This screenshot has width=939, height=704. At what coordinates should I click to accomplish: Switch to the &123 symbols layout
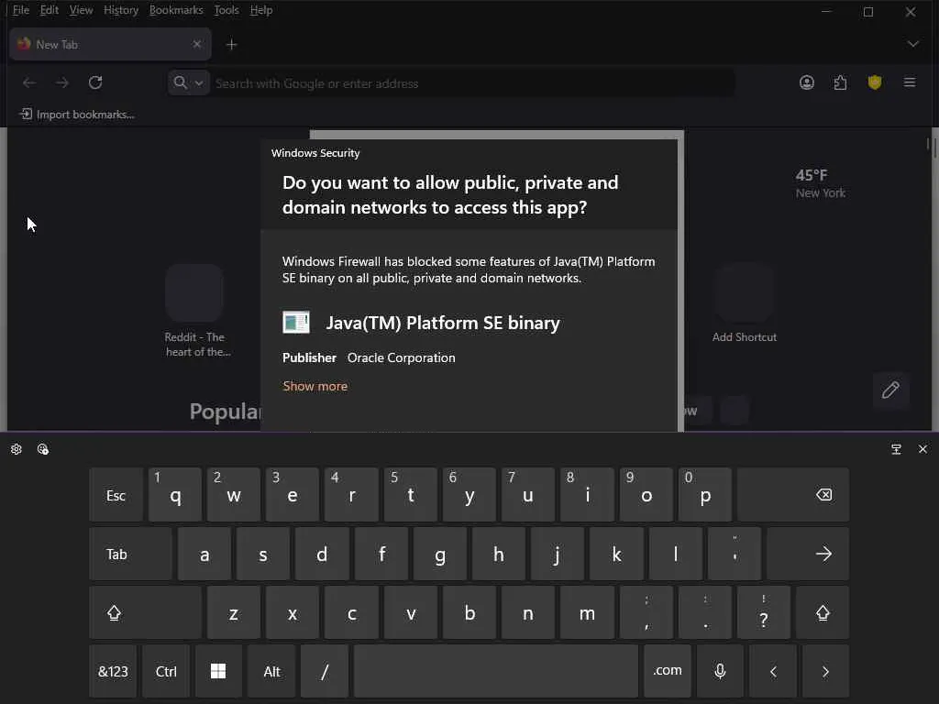click(x=113, y=671)
